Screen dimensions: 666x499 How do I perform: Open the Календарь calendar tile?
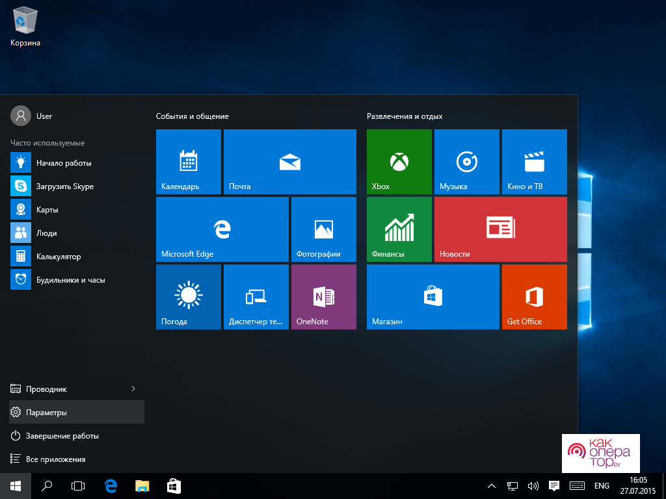188,161
